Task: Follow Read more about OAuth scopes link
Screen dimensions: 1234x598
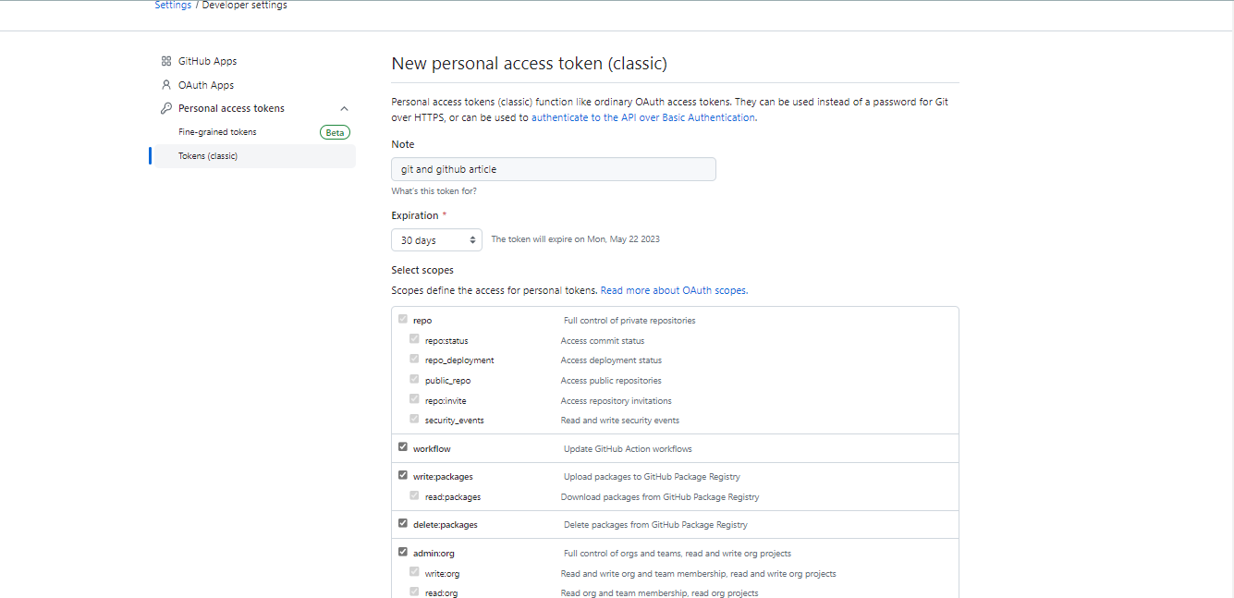Action: pyautogui.click(x=673, y=290)
